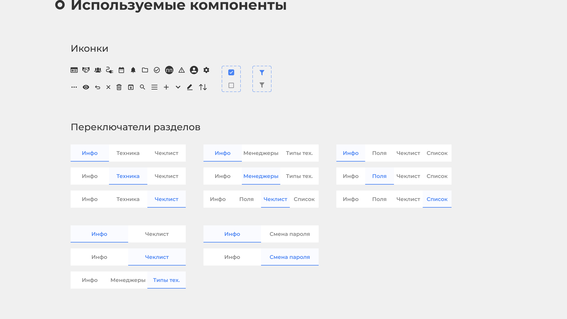
Task: Click the notification bell icon
Action: (133, 70)
